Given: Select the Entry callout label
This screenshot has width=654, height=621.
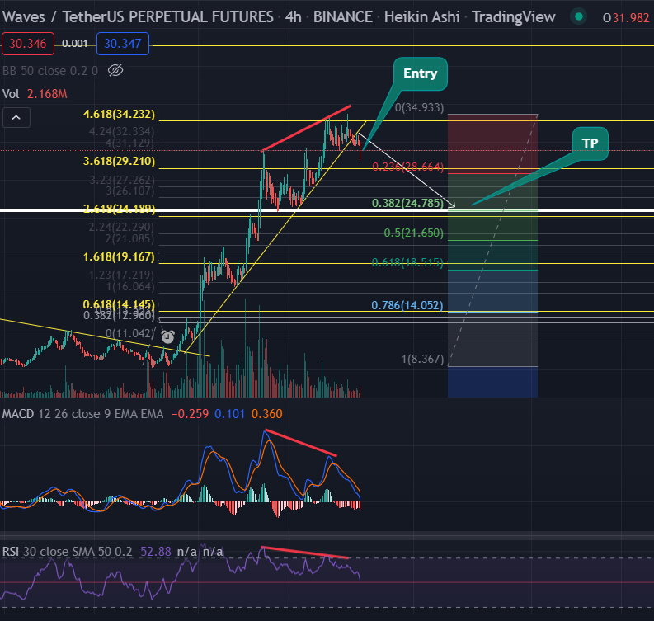Looking at the screenshot, I should [x=421, y=73].
